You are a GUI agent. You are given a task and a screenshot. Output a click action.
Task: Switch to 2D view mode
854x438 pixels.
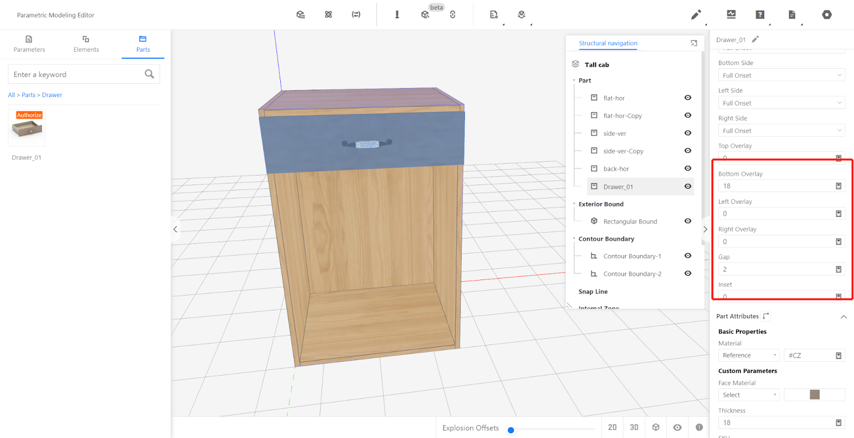pos(612,427)
